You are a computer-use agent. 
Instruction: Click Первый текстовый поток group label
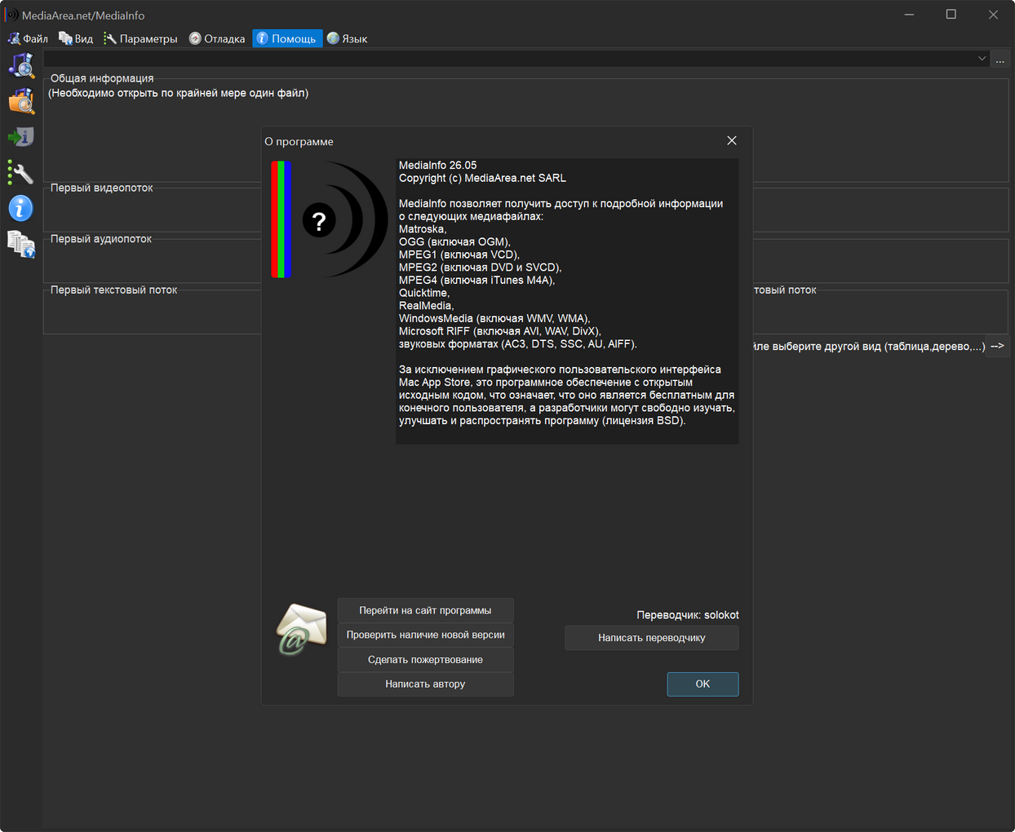[113, 290]
